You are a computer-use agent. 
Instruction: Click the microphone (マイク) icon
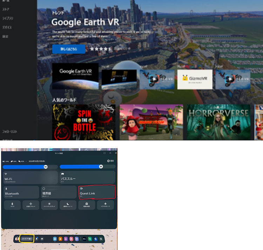tap(12, 205)
